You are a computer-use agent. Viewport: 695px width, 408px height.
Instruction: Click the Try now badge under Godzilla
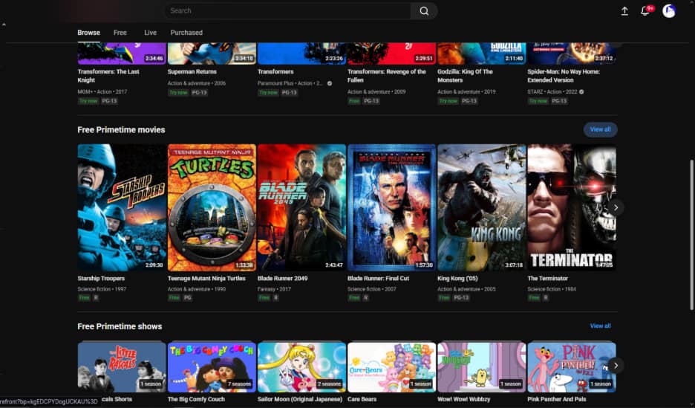[448, 101]
